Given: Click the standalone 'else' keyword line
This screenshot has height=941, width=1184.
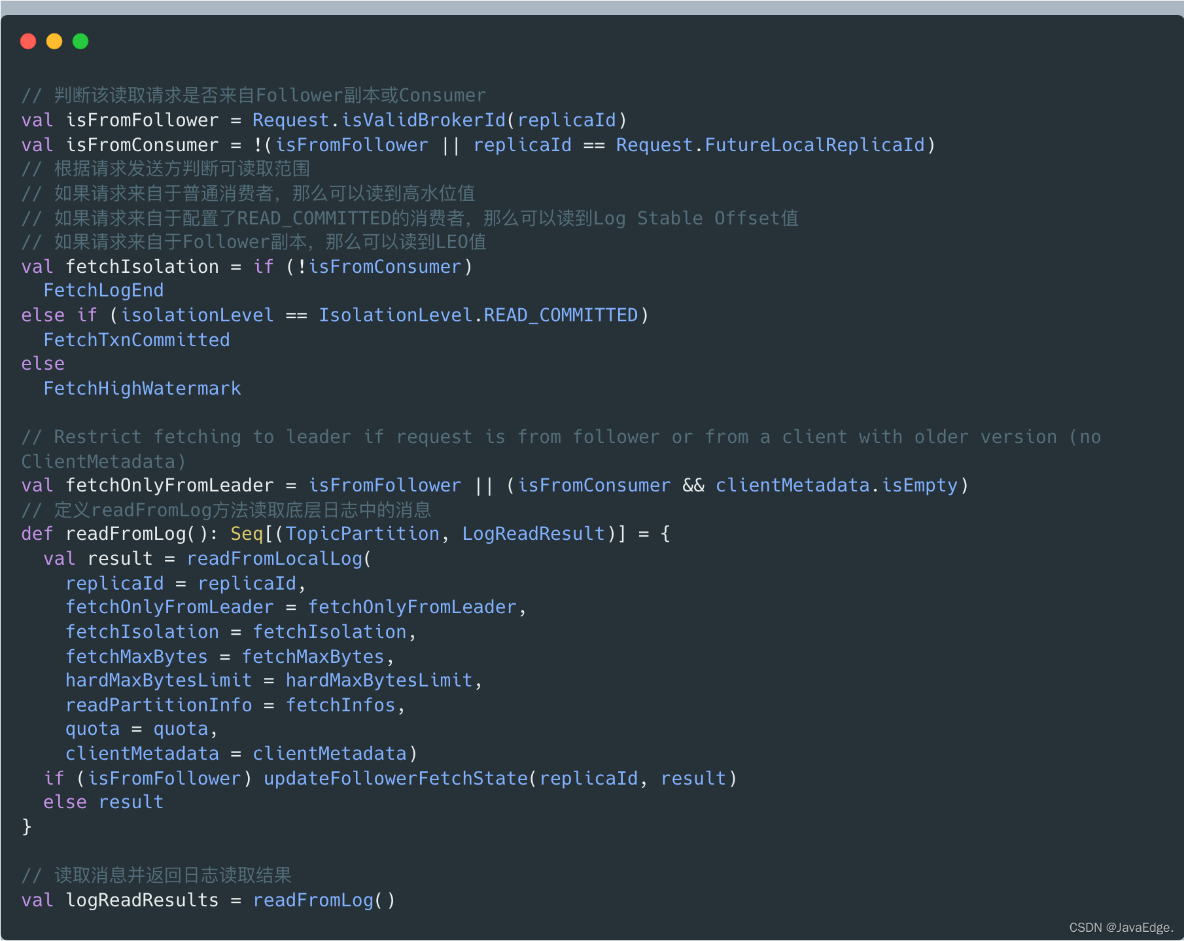Looking at the screenshot, I should coord(43,364).
